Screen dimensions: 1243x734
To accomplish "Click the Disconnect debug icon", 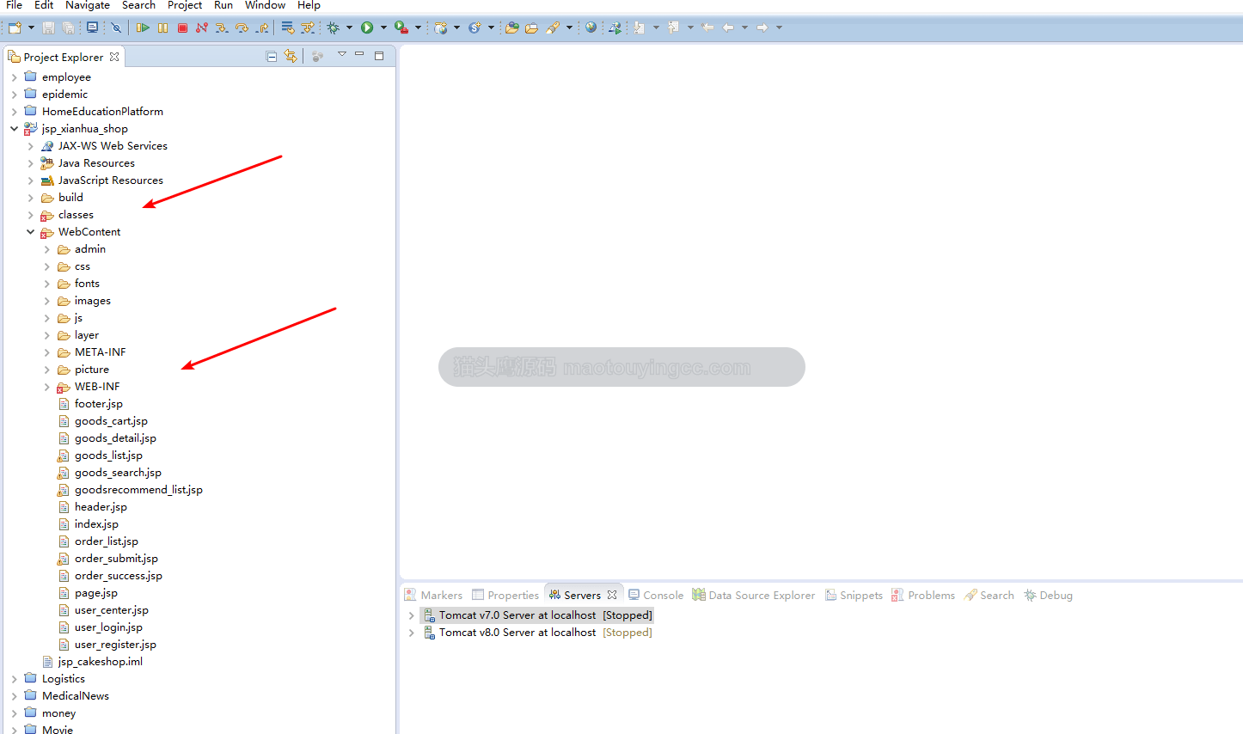I will tap(202, 28).
